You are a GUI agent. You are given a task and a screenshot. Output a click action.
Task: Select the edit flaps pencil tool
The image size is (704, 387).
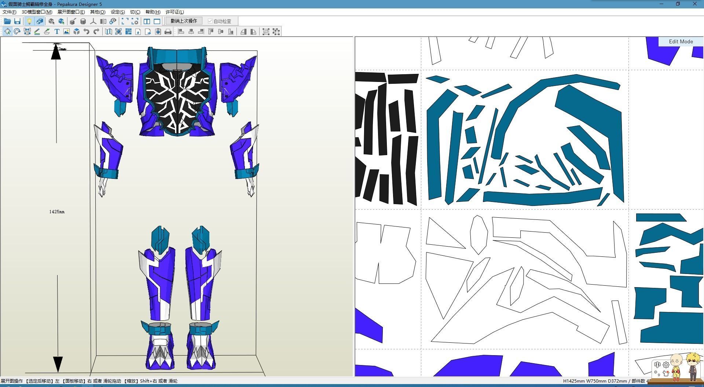pyautogui.click(x=37, y=31)
